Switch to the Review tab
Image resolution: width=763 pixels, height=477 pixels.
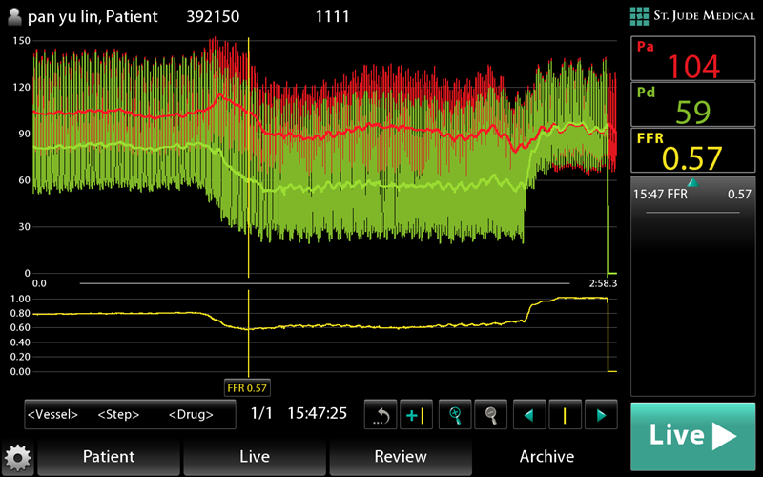coord(401,457)
